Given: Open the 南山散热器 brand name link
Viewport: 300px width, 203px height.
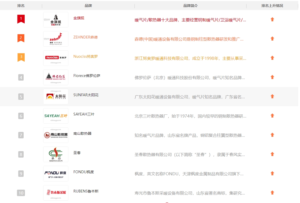Looking at the screenshot, I should point(82,133).
